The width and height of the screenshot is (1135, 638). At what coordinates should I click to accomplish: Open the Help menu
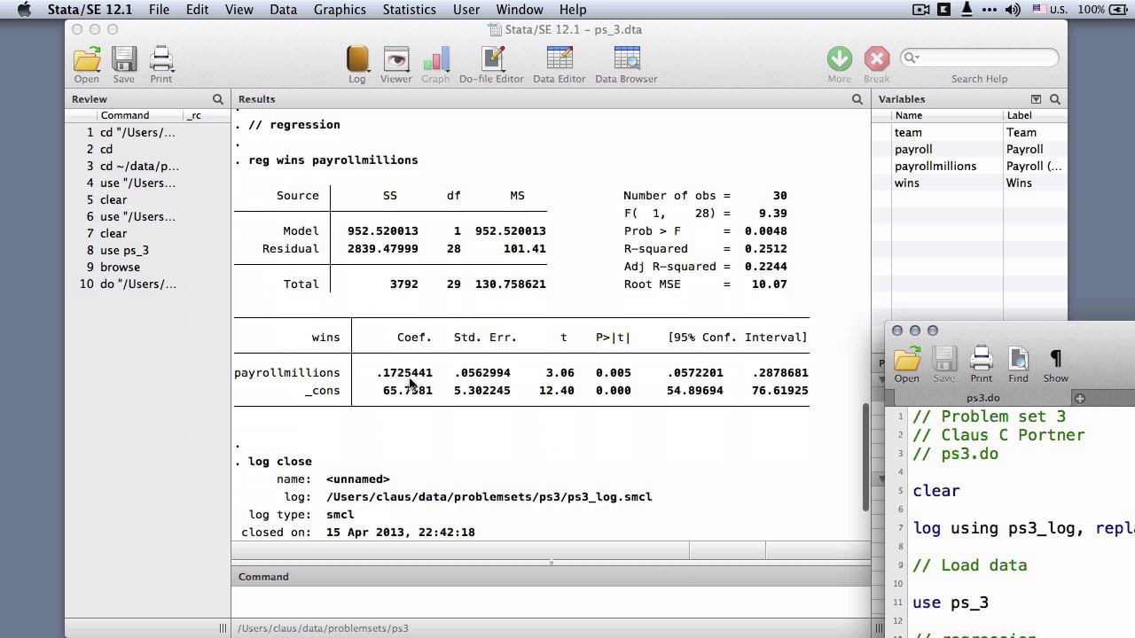572,10
